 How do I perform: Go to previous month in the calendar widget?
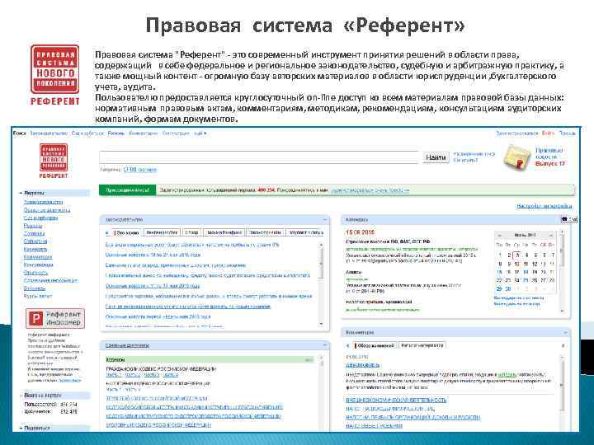click(499, 235)
